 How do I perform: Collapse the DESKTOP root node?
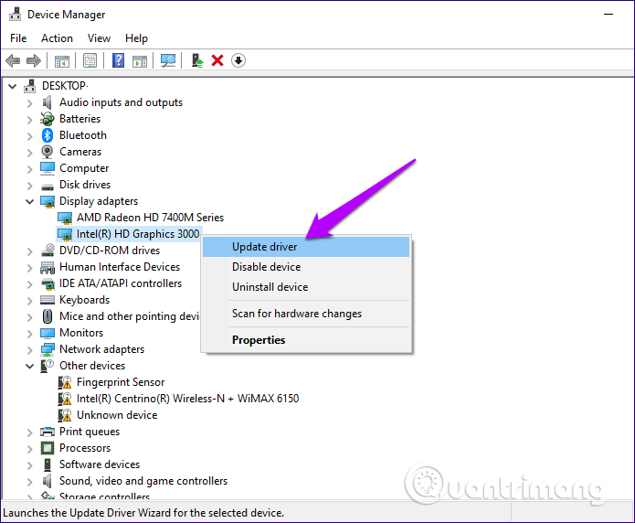(13, 86)
